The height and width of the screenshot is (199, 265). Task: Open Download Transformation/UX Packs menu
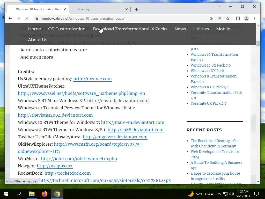(130, 29)
